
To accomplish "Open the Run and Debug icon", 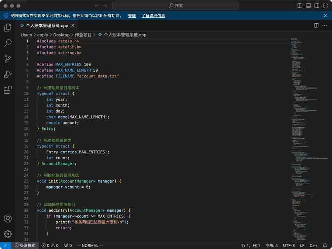I will click(x=7, y=74).
